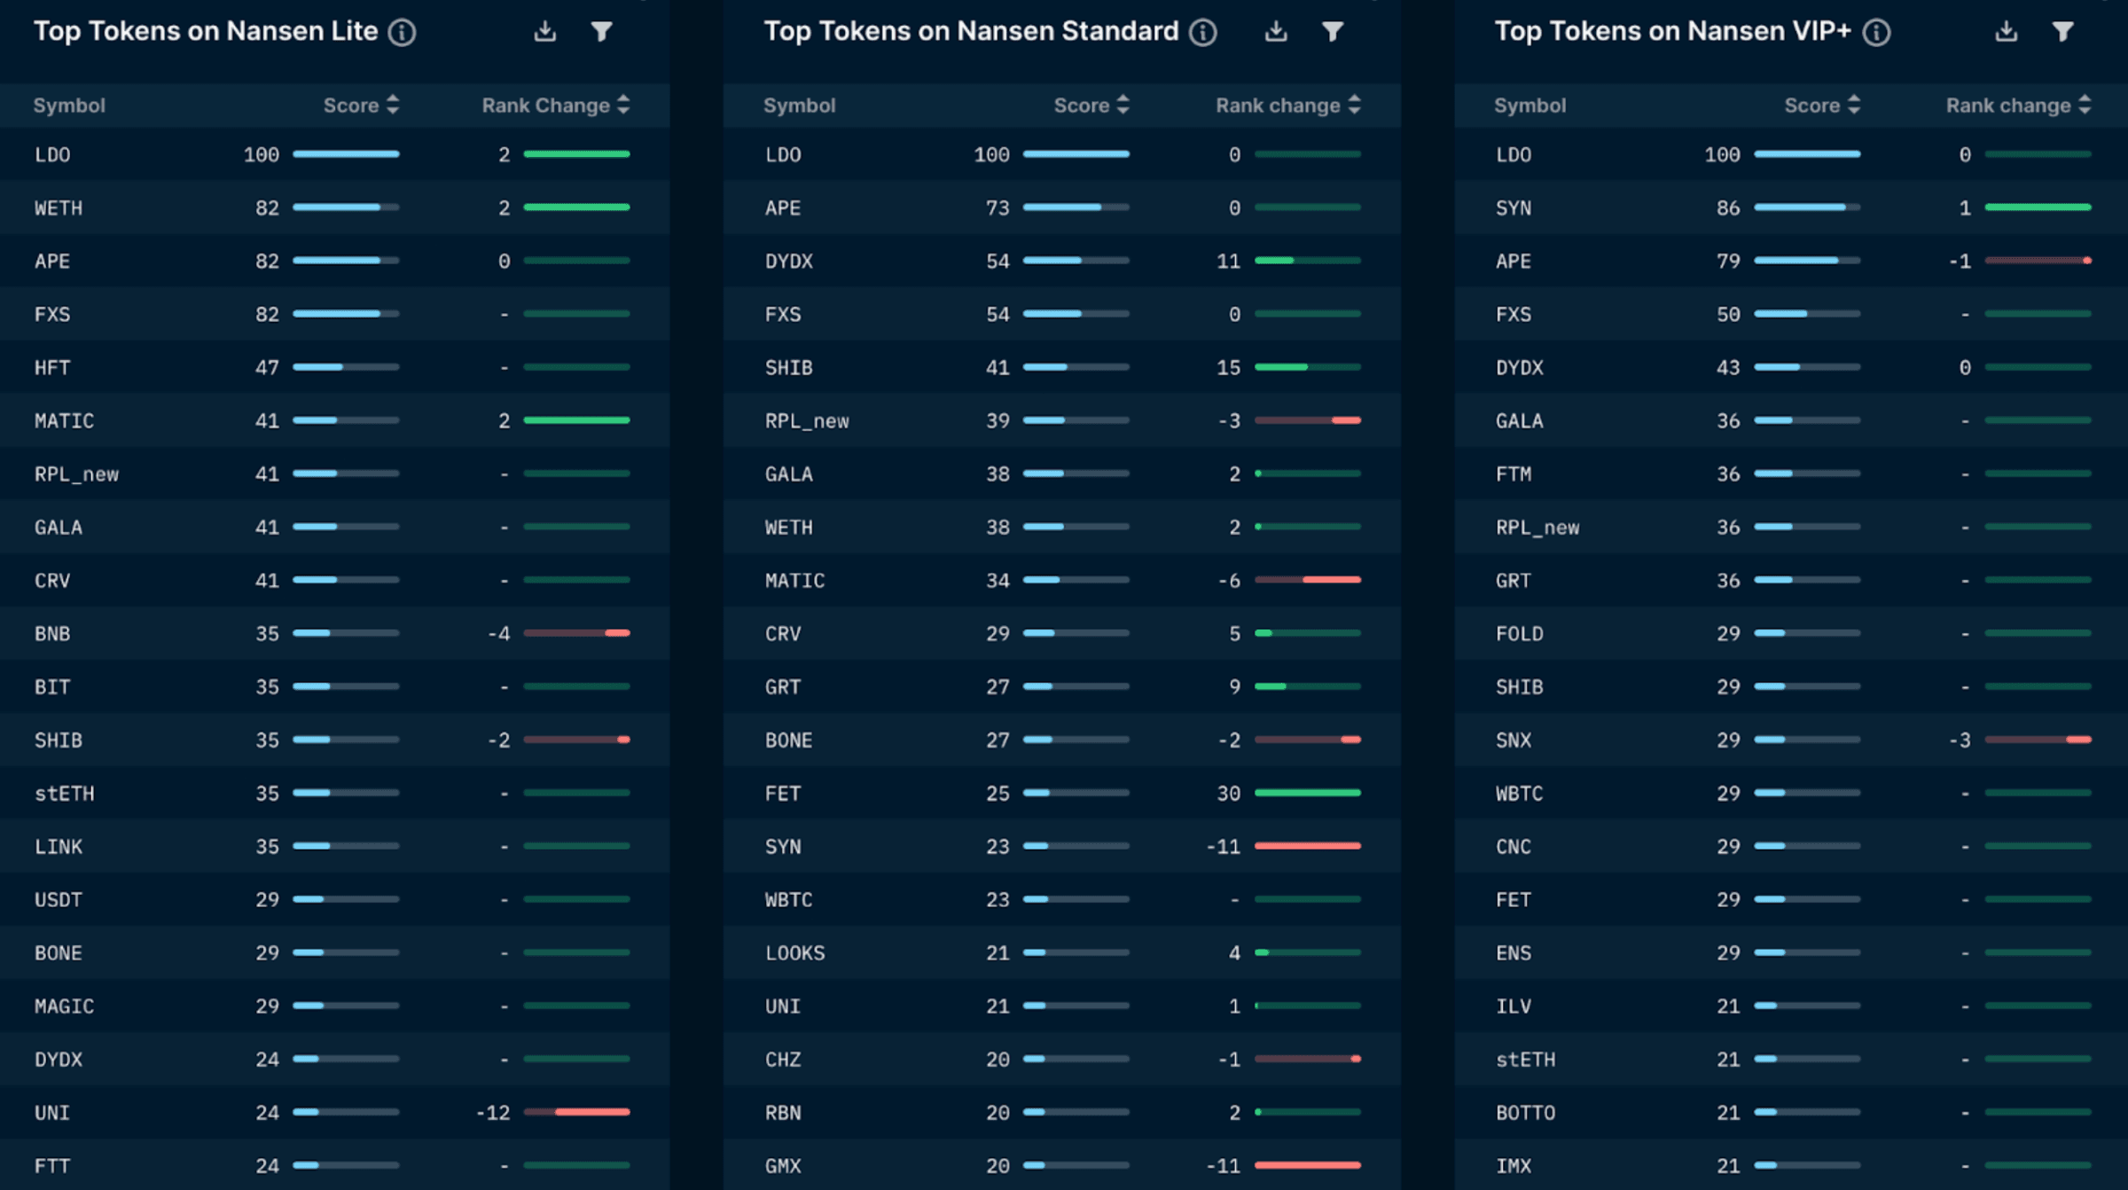Download the Nansen VIP+ token table
The width and height of the screenshot is (2128, 1190).
point(2007,32)
